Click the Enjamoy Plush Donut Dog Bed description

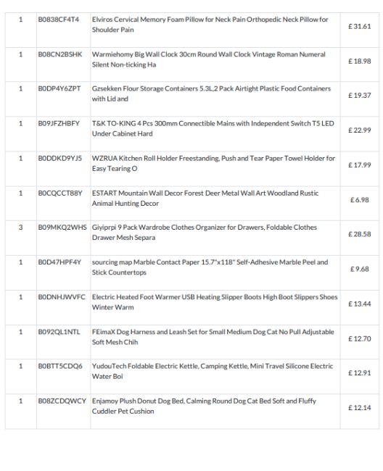[x=204, y=406]
